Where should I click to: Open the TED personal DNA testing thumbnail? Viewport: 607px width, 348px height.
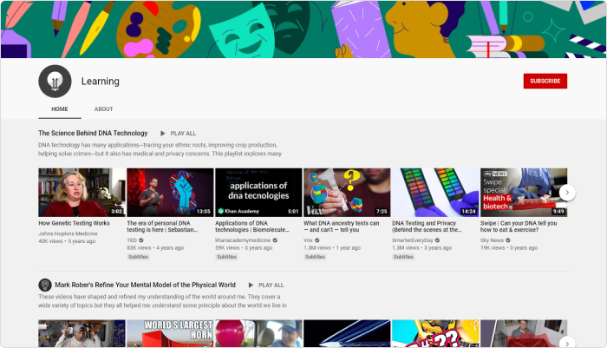point(170,192)
